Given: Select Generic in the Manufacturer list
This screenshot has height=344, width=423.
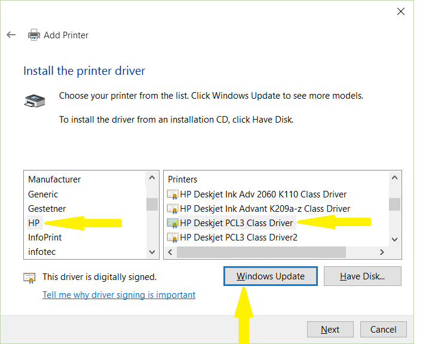Looking at the screenshot, I should pyautogui.click(x=43, y=194).
